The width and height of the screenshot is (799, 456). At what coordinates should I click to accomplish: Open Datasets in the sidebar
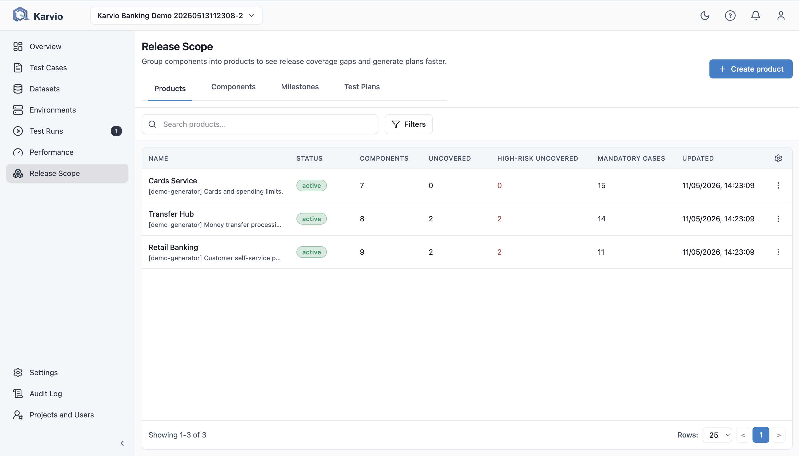click(67, 89)
